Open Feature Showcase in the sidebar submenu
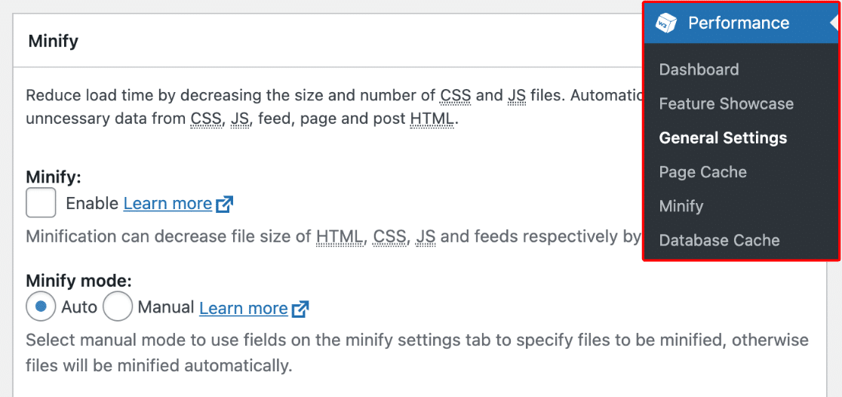This screenshot has width=842, height=397. point(726,103)
